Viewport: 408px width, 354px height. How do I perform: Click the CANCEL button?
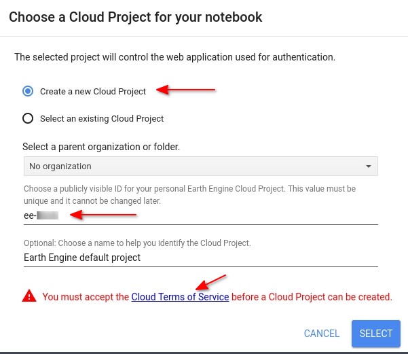tap(322, 334)
